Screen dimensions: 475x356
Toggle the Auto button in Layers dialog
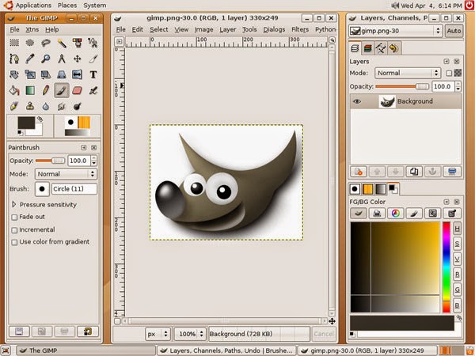coord(454,31)
